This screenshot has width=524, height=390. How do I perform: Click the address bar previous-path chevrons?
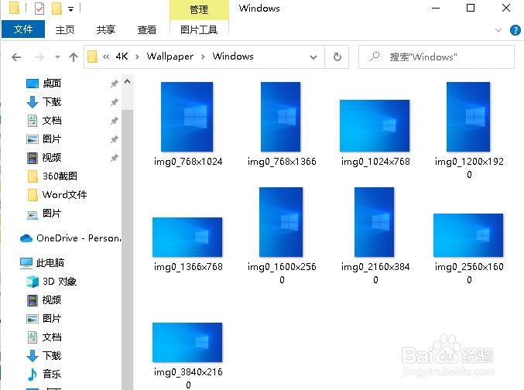point(106,56)
